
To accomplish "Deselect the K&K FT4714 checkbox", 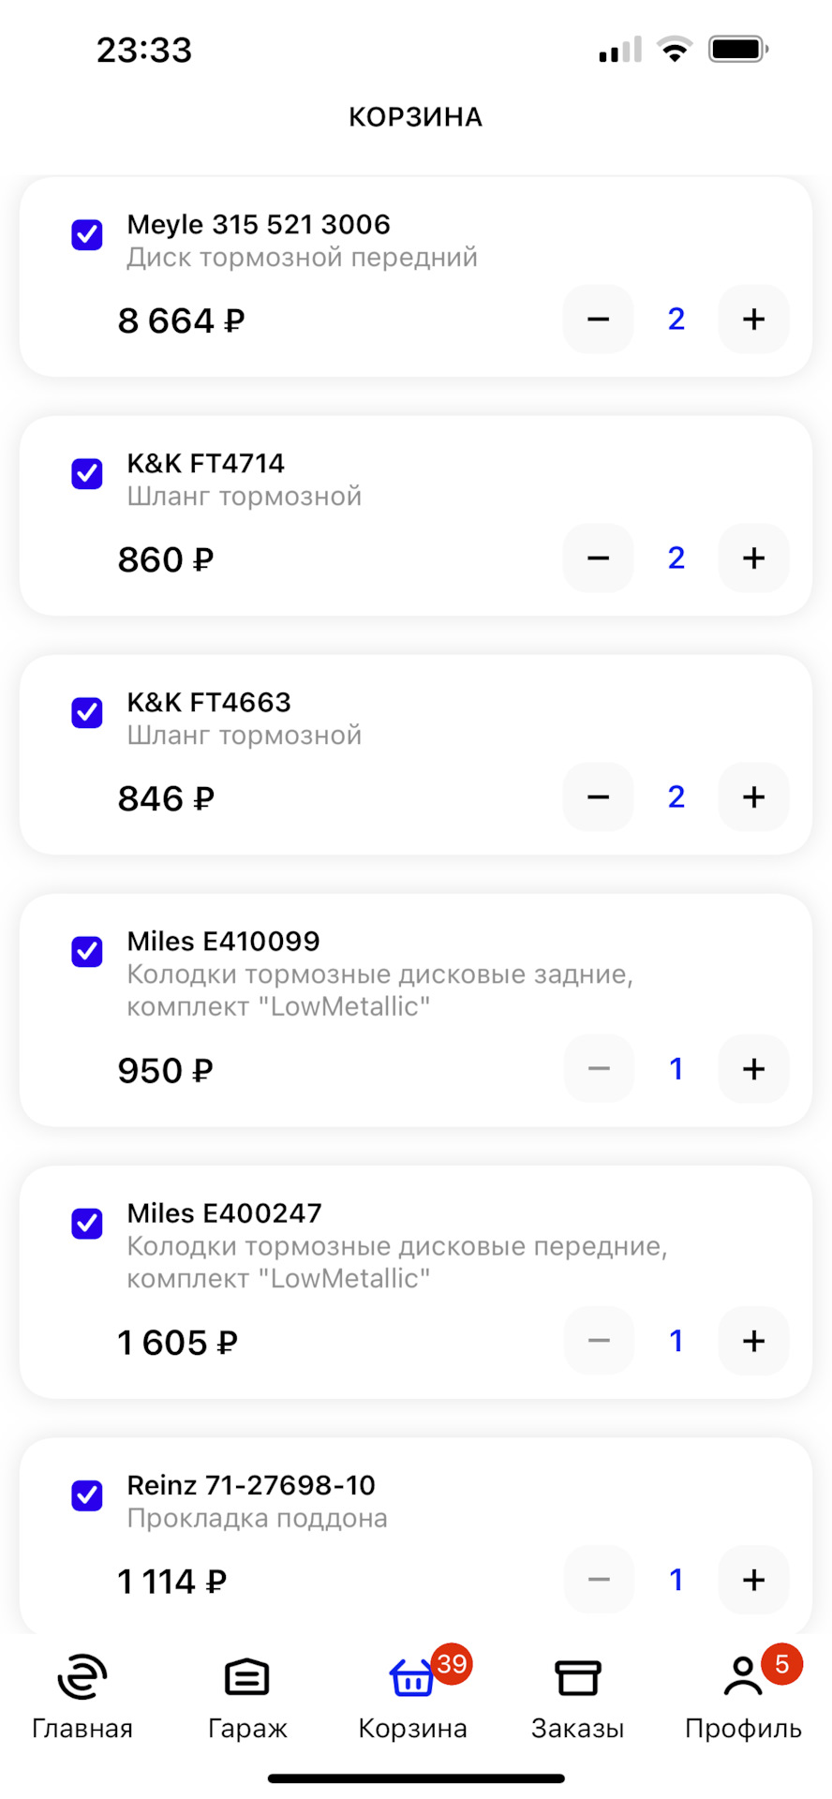I will [x=87, y=473].
